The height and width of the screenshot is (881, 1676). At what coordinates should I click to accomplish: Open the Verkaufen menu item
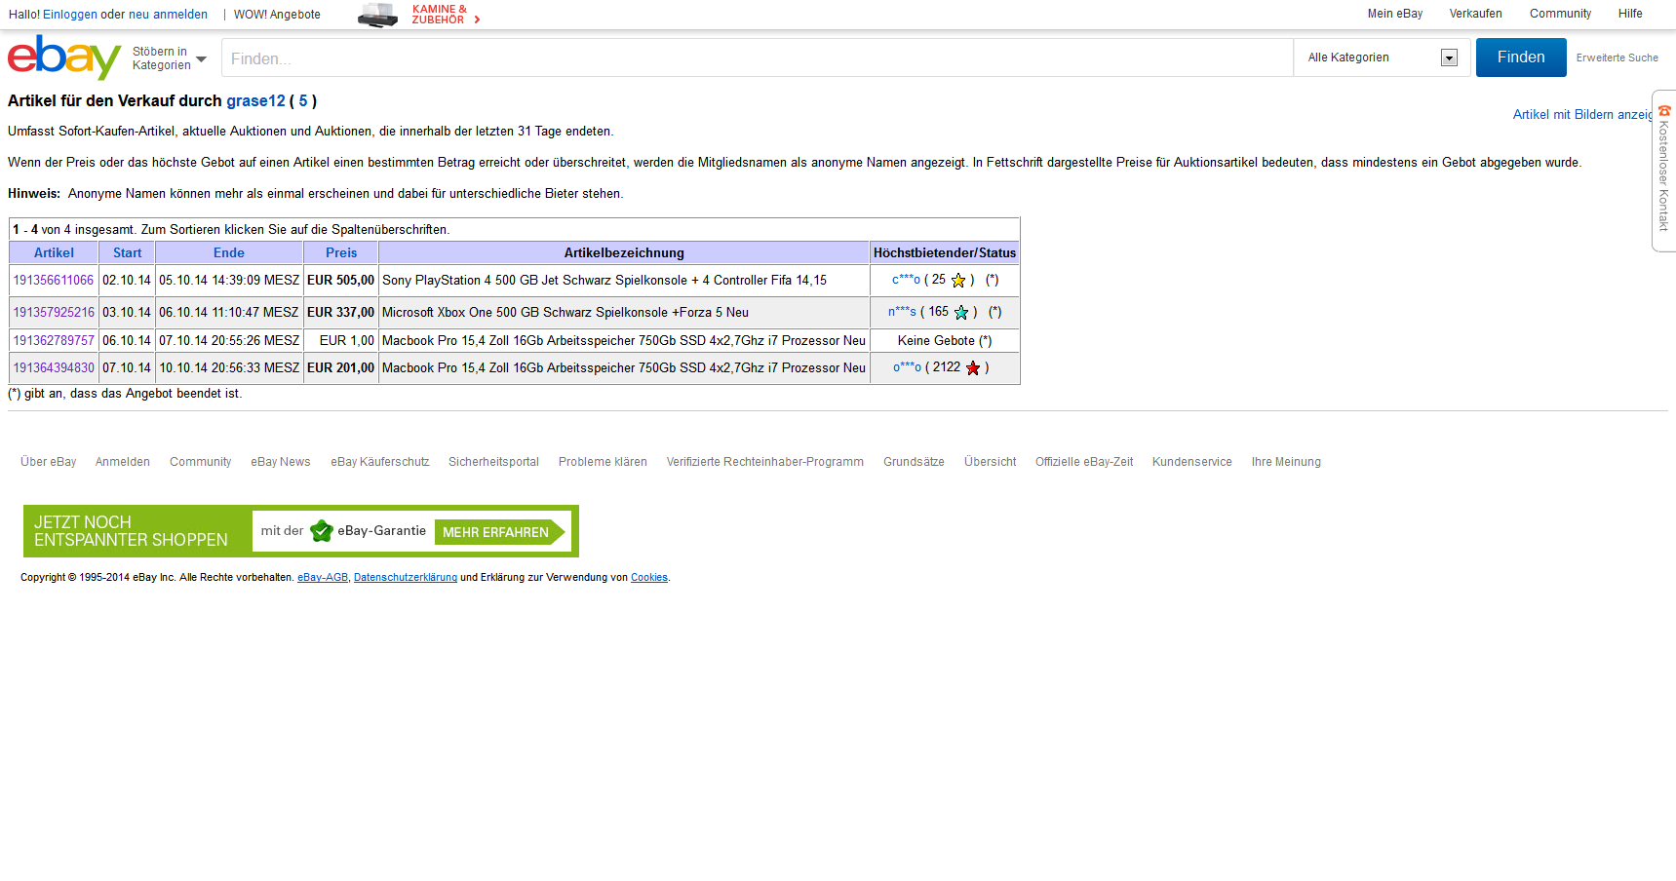pos(1475,14)
